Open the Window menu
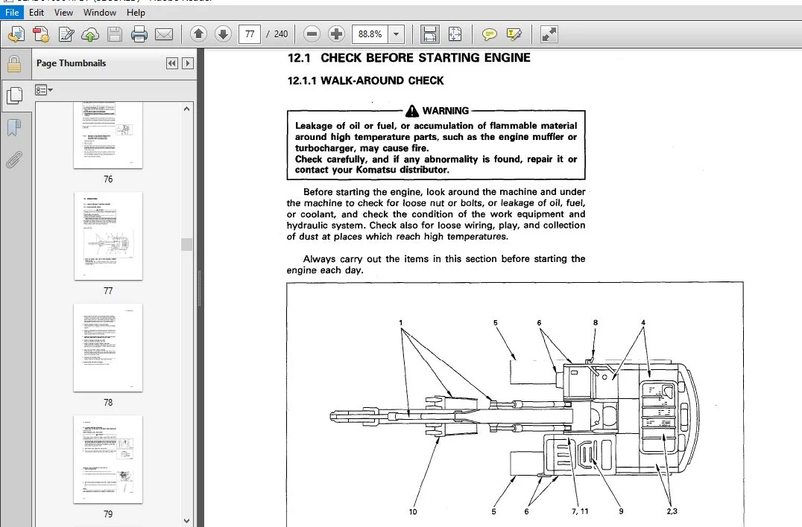Screen dimensions: 802x527 click(100, 12)
